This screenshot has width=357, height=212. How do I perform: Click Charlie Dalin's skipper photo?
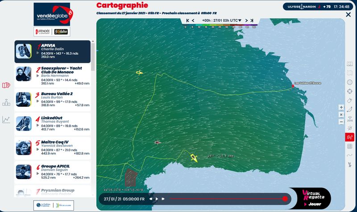click(x=24, y=51)
